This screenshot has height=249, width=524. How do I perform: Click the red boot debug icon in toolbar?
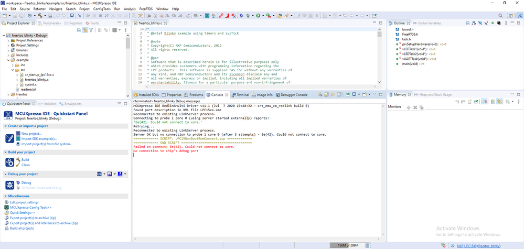tap(227, 15)
